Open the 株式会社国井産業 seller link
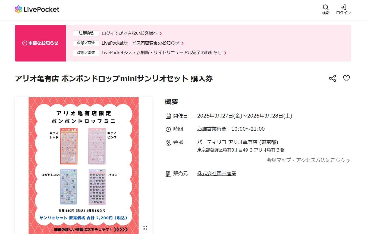 pos(217,174)
